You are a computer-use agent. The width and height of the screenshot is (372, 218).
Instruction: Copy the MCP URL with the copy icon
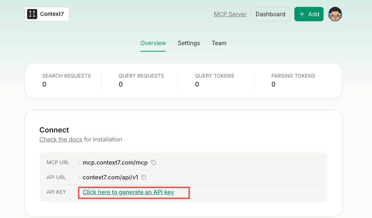(153, 162)
